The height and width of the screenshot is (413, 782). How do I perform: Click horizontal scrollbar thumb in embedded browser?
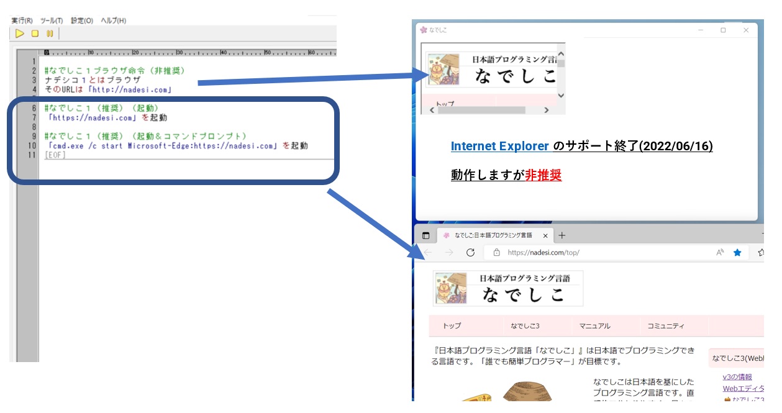pos(481,110)
